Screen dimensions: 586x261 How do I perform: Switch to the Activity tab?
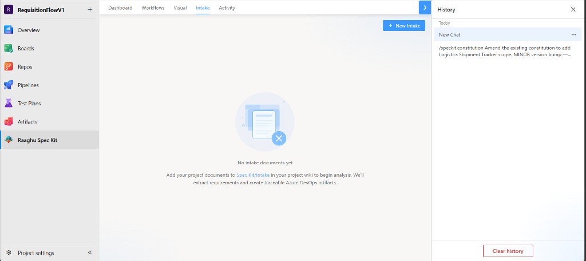click(227, 8)
